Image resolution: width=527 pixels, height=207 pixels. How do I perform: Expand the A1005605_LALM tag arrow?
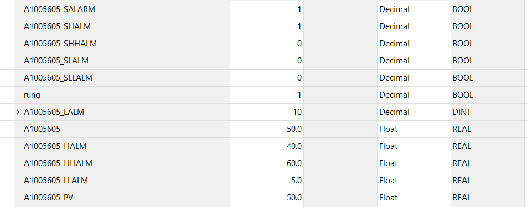tap(18, 112)
